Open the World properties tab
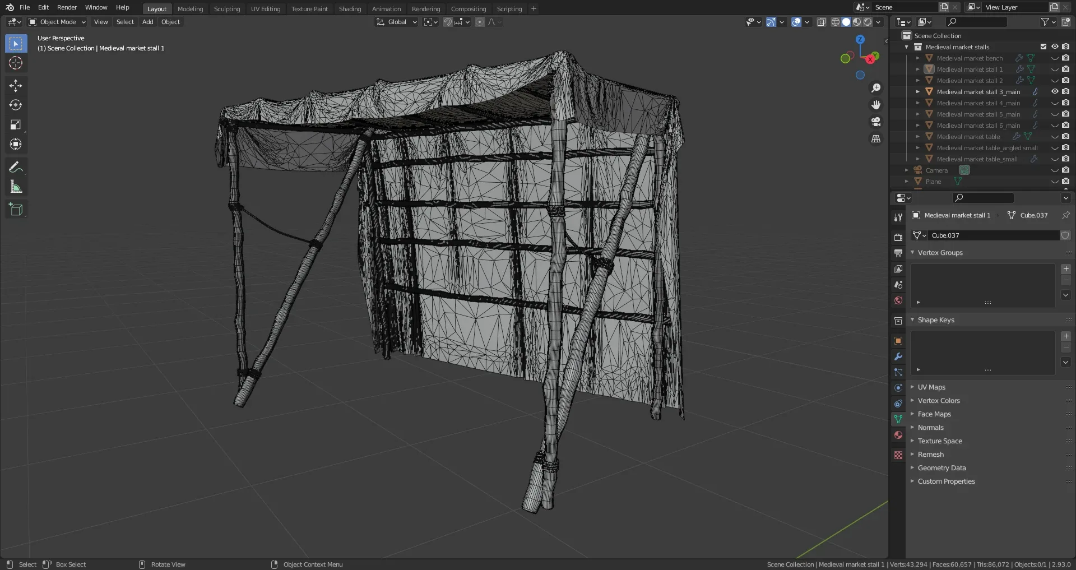The image size is (1076, 570). click(x=898, y=300)
